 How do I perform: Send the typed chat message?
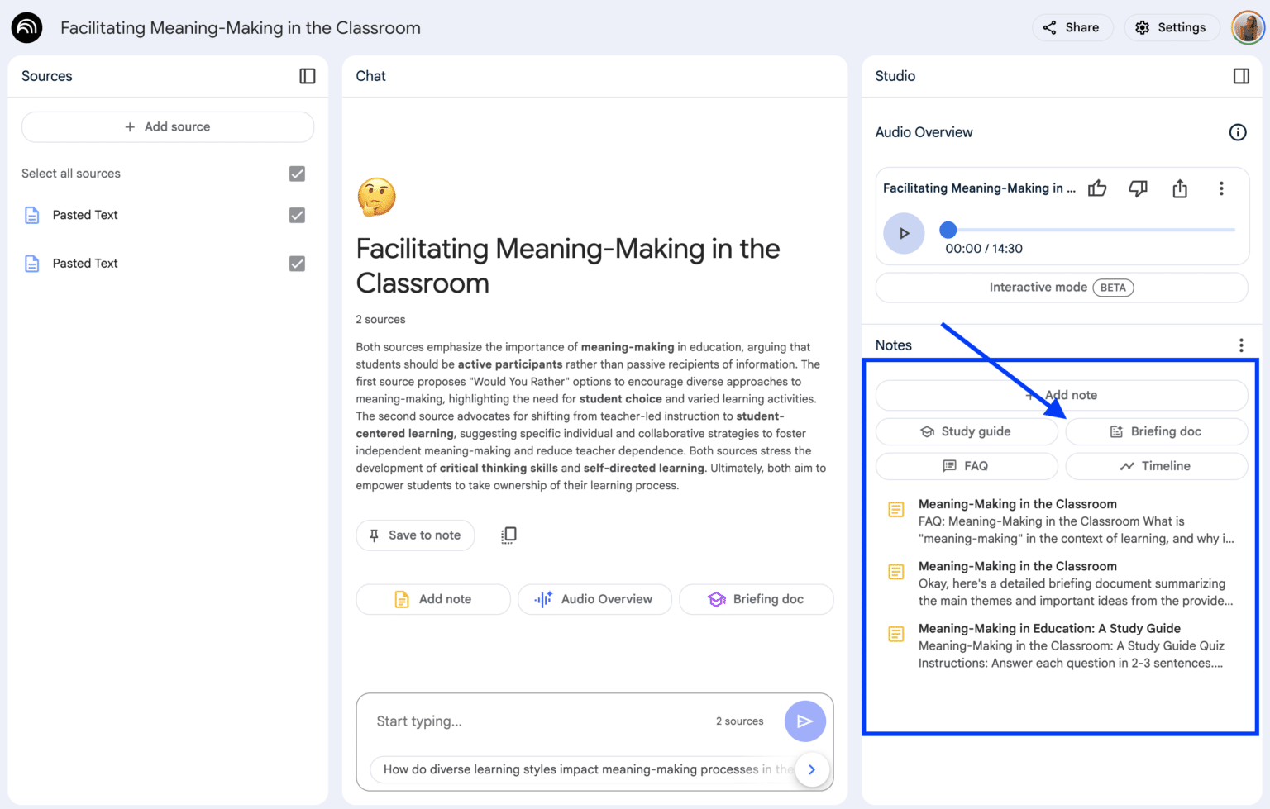[804, 721]
